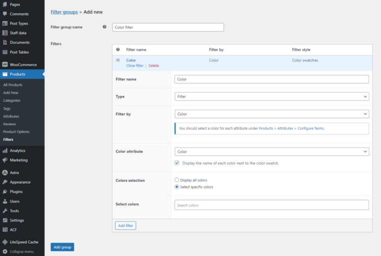Open the Color attribute dropdown

tap(272, 151)
